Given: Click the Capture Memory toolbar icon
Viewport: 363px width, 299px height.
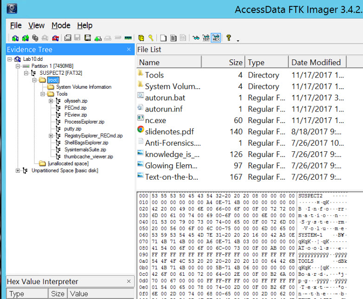Looking at the screenshot, I should (x=129, y=38).
